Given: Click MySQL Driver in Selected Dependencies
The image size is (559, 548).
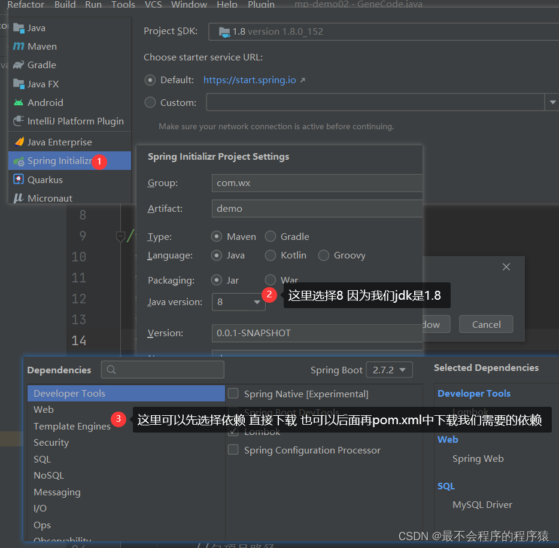Looking at the screenshot, I should tap(482, 504).
